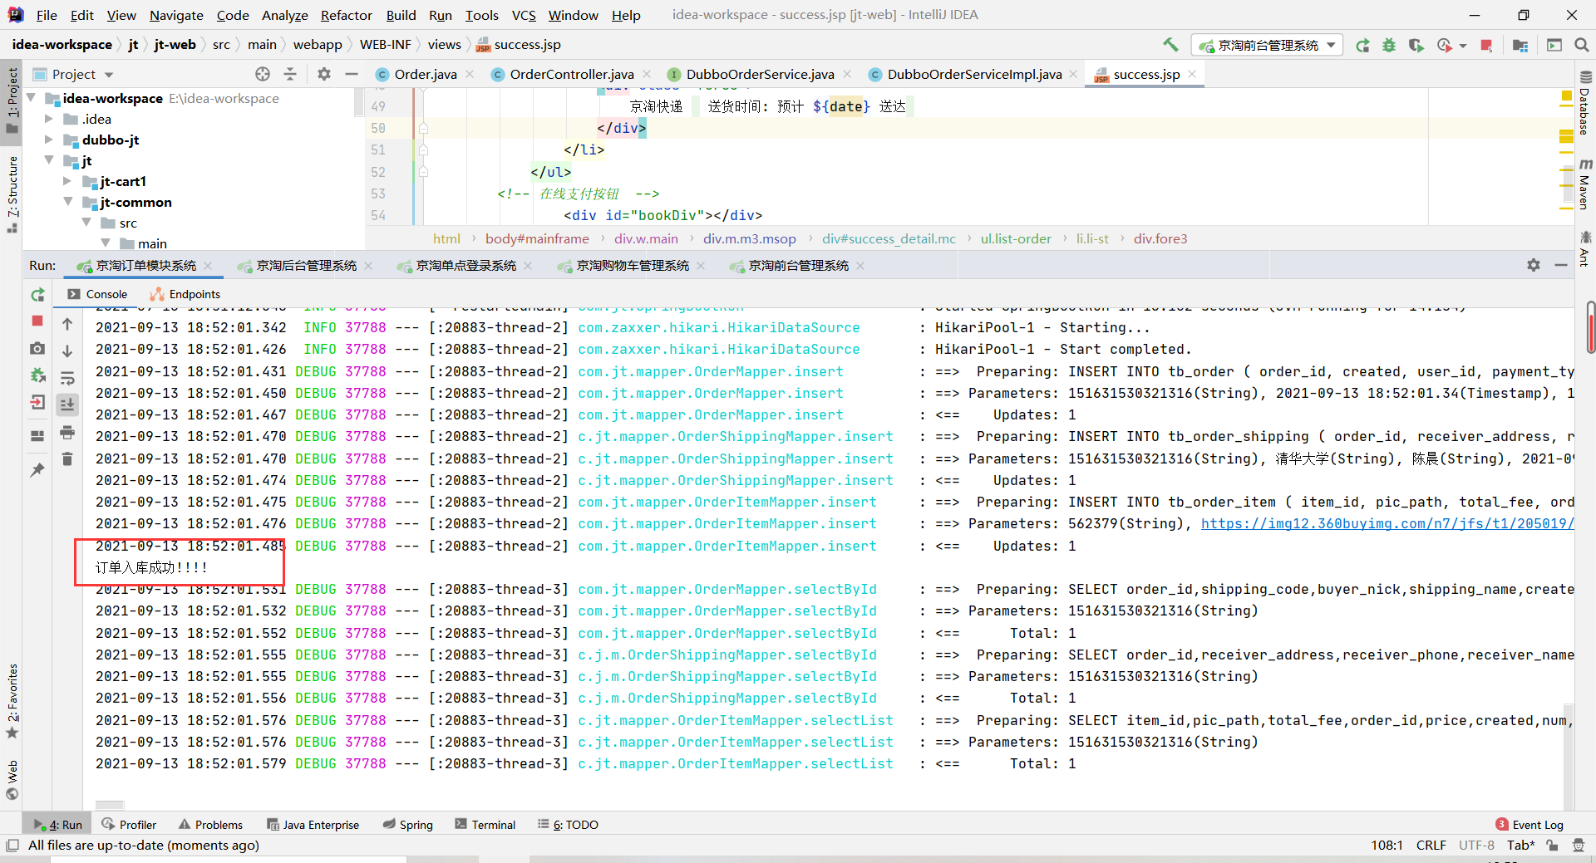Switch to DubboOrderService.java tab
Screen dimensions: 1596x863
pyautogui.click(x=760, y=74)
